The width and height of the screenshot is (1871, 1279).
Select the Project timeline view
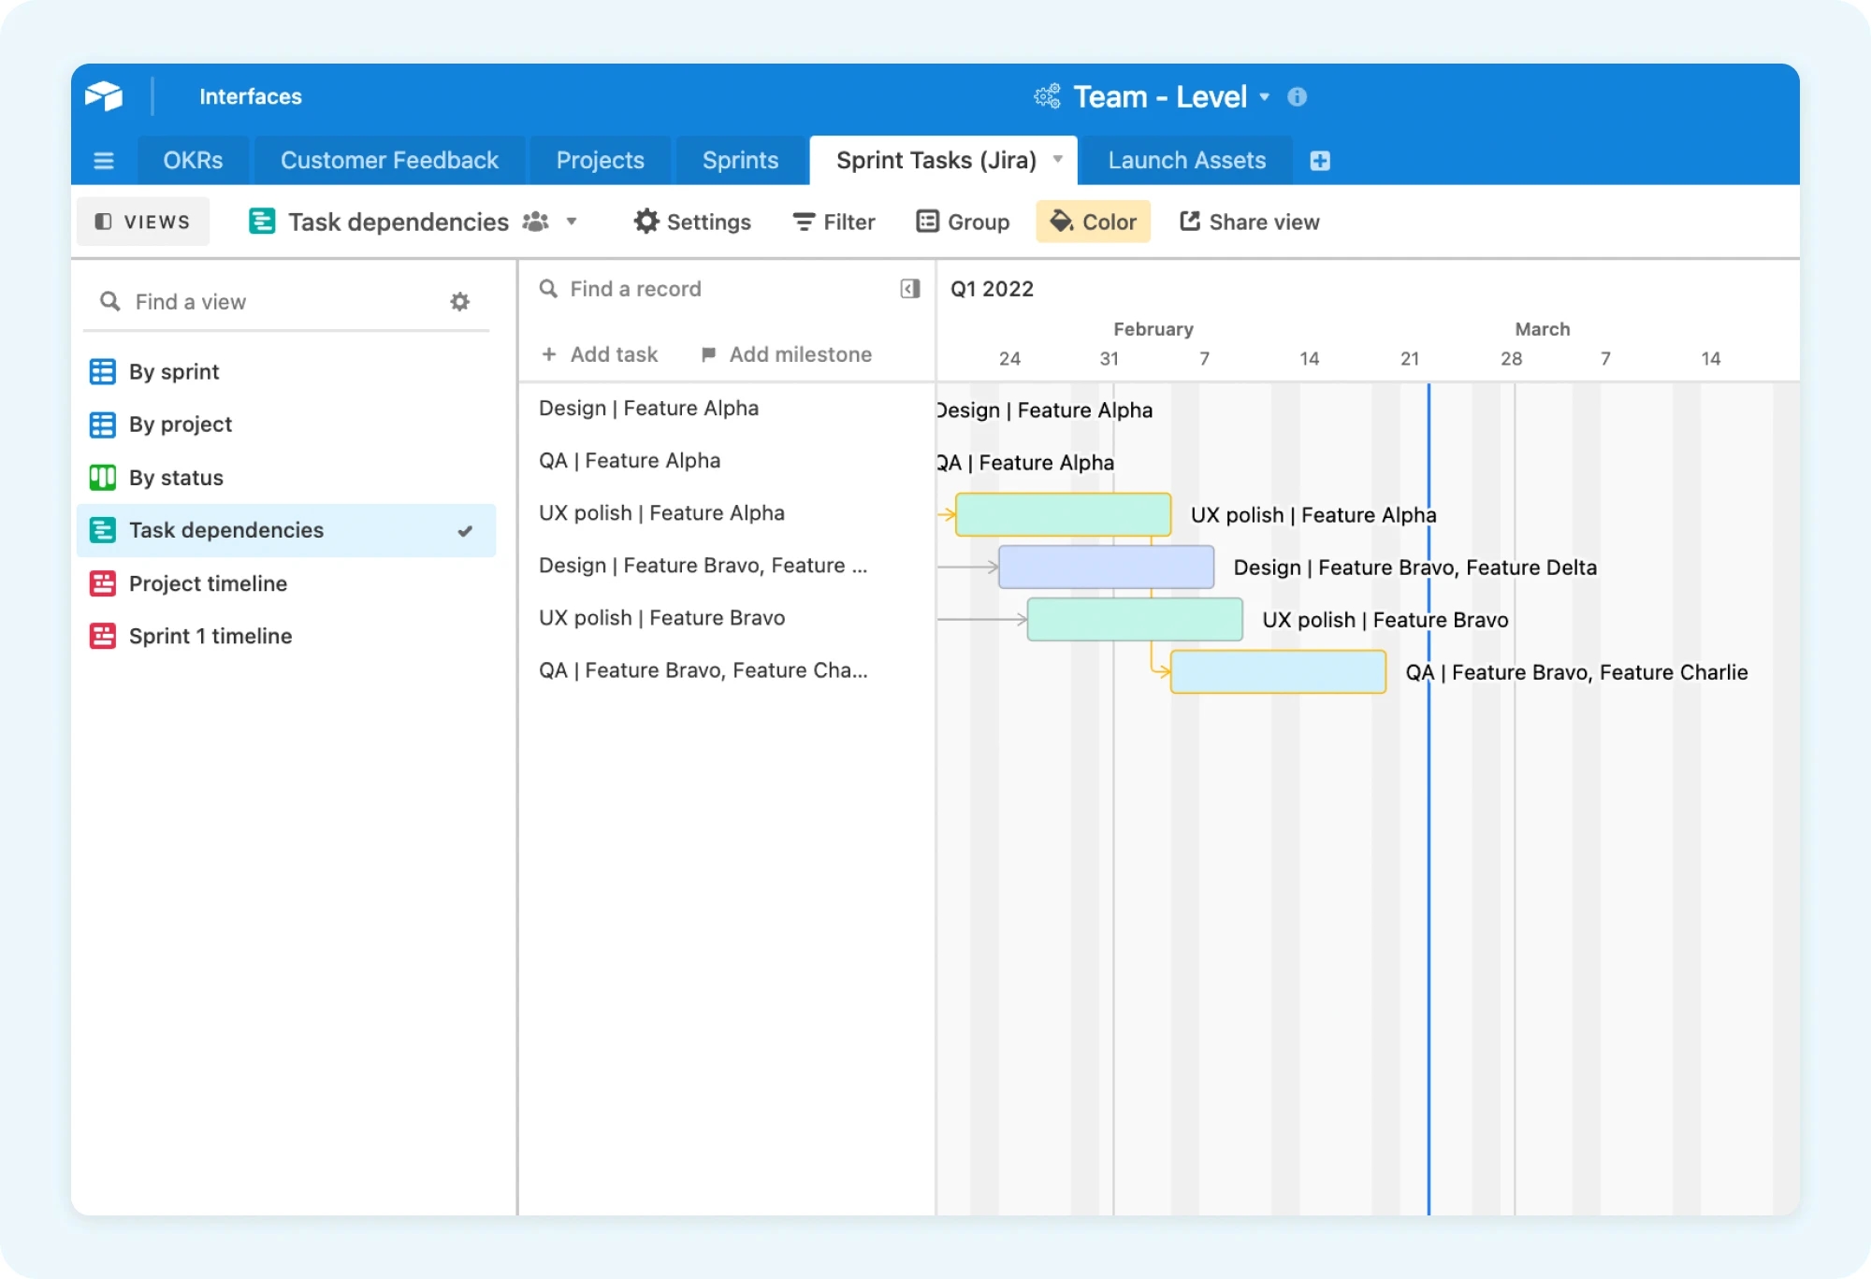pos(286,583)
